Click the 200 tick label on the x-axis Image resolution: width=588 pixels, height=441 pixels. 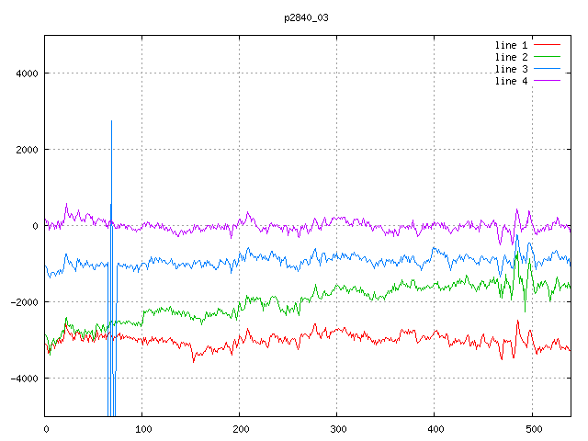pos(240,428)
